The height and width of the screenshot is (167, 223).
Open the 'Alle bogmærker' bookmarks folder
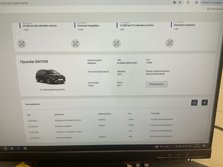[215, 9]
